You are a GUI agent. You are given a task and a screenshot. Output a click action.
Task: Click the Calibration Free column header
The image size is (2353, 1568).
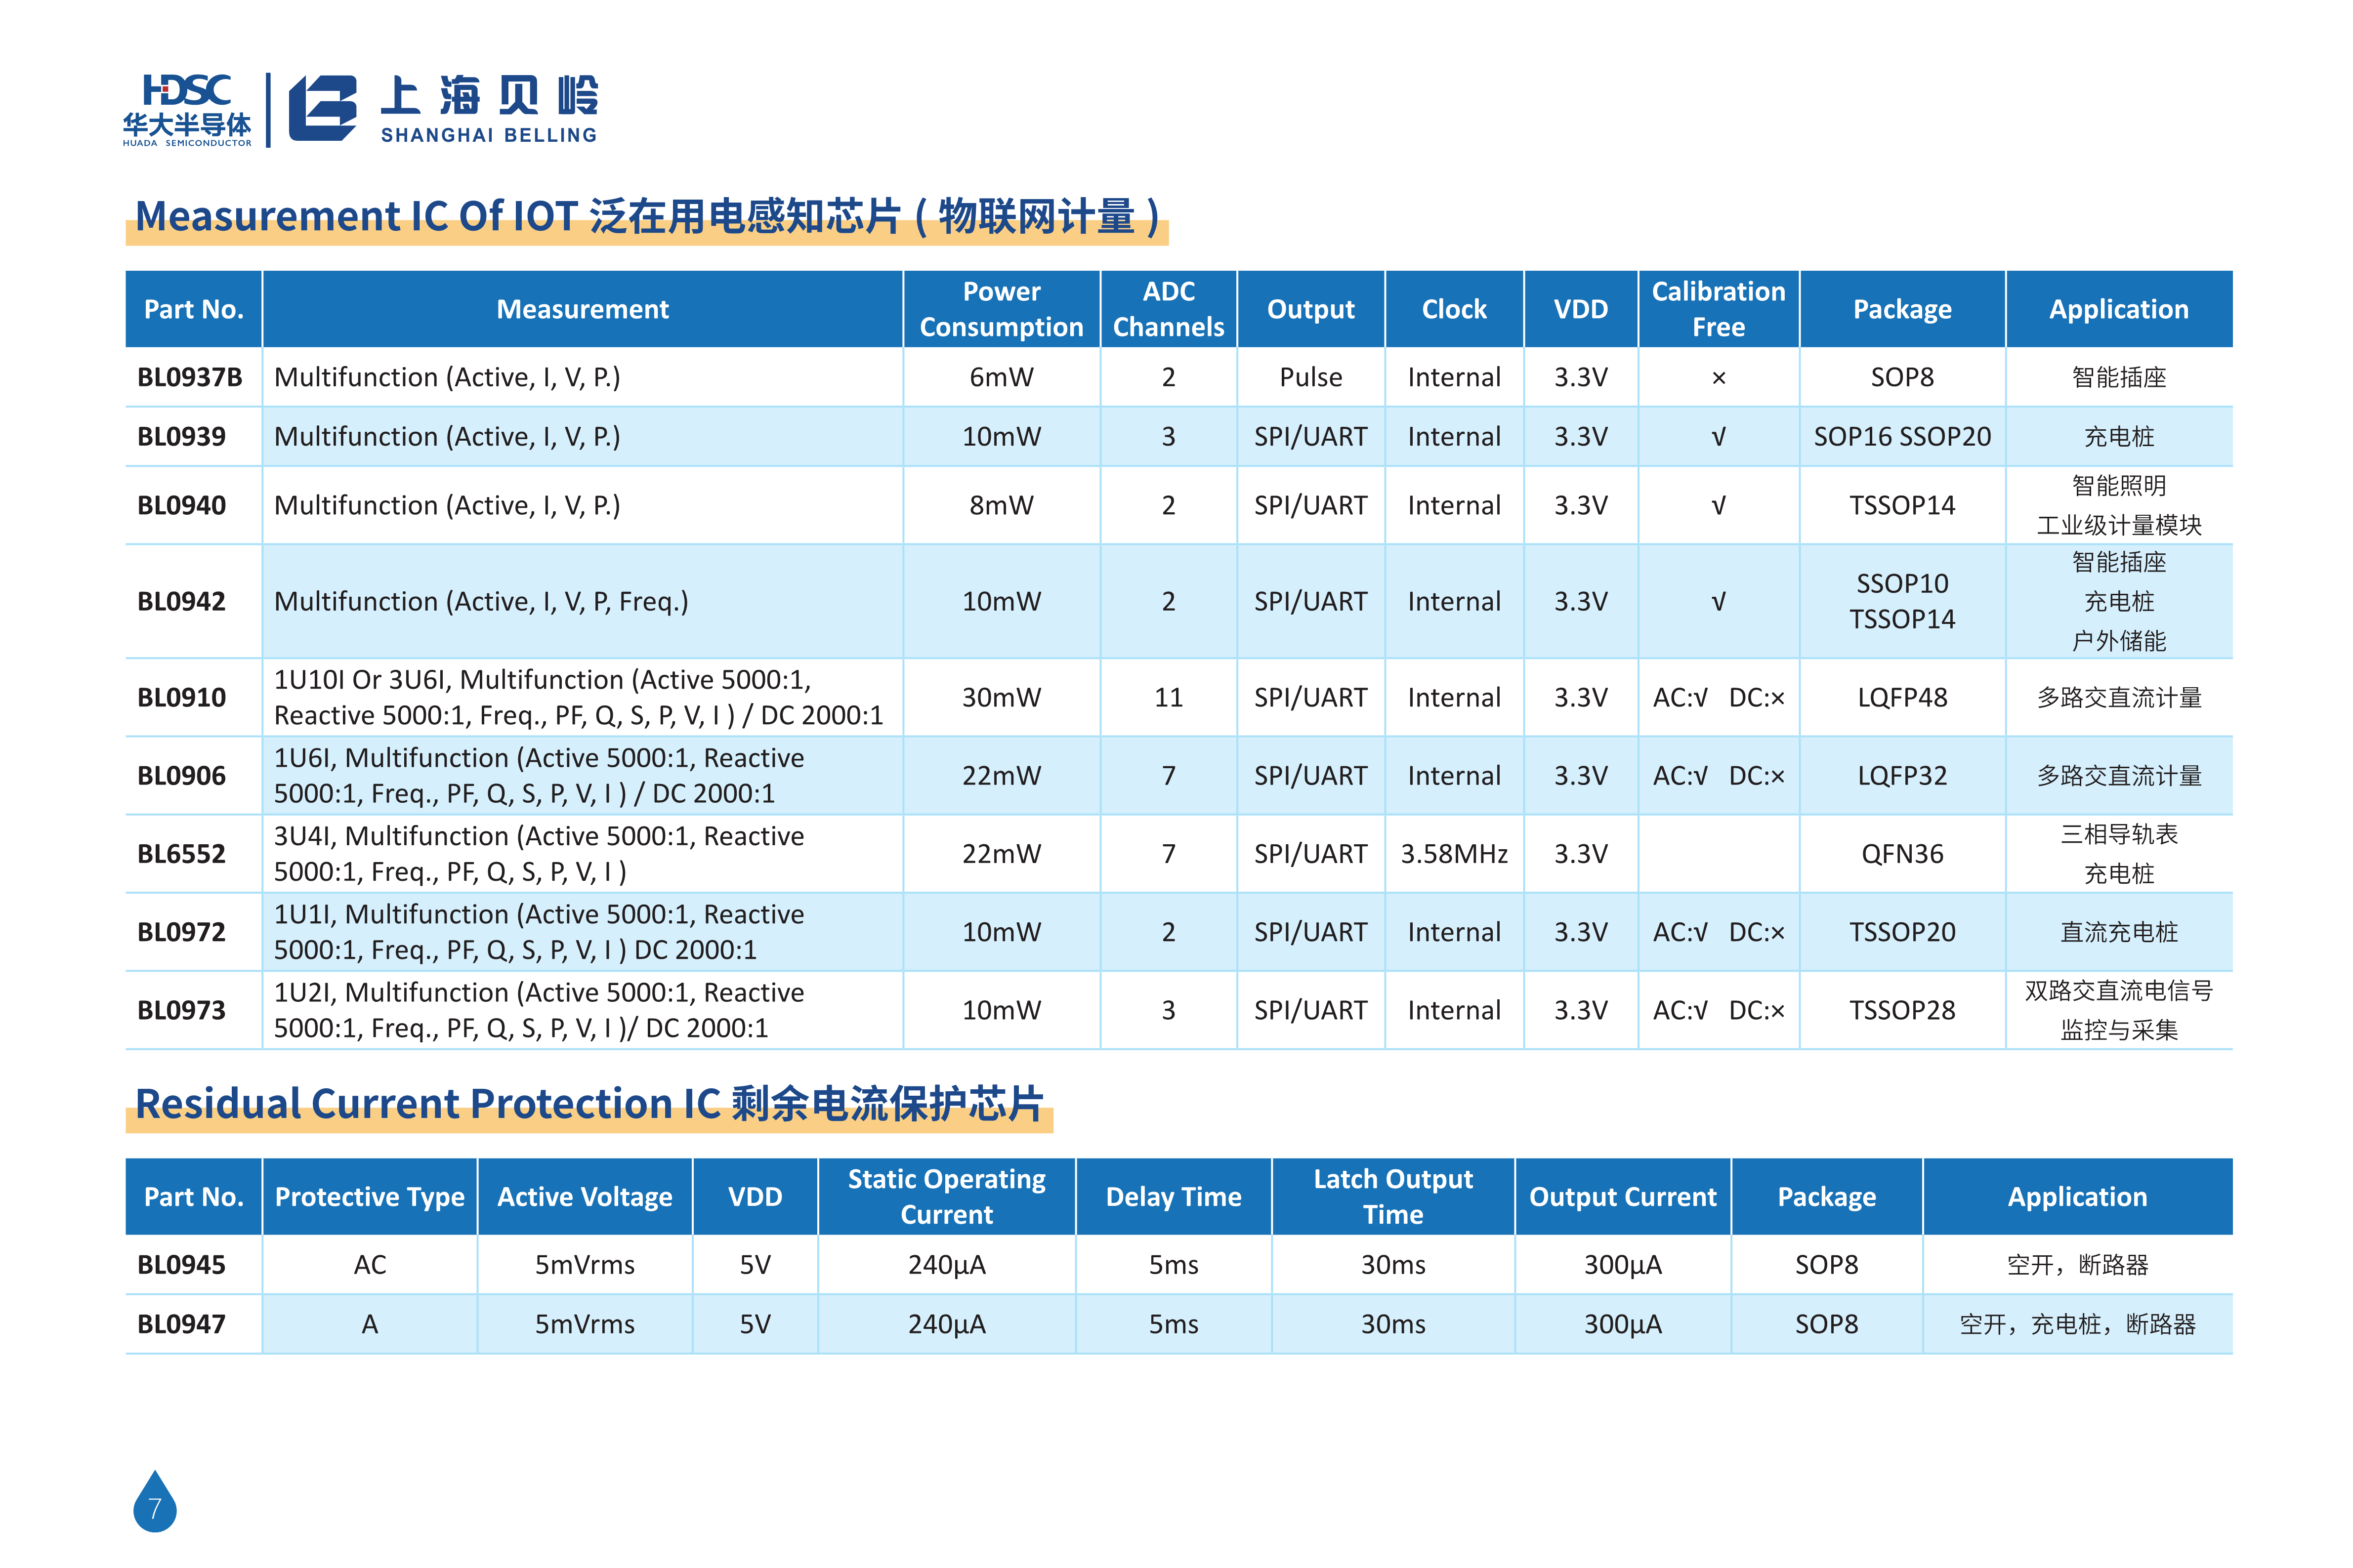[1718, 309]
